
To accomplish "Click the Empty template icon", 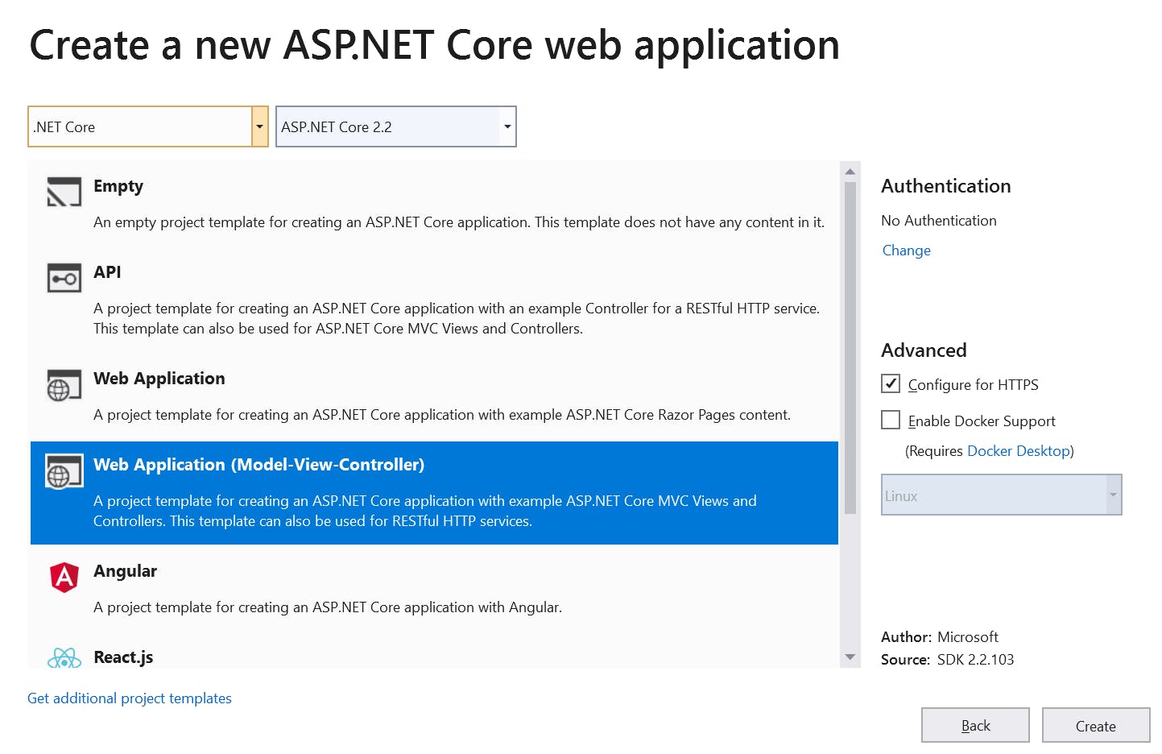I will (x=64, y=192).
